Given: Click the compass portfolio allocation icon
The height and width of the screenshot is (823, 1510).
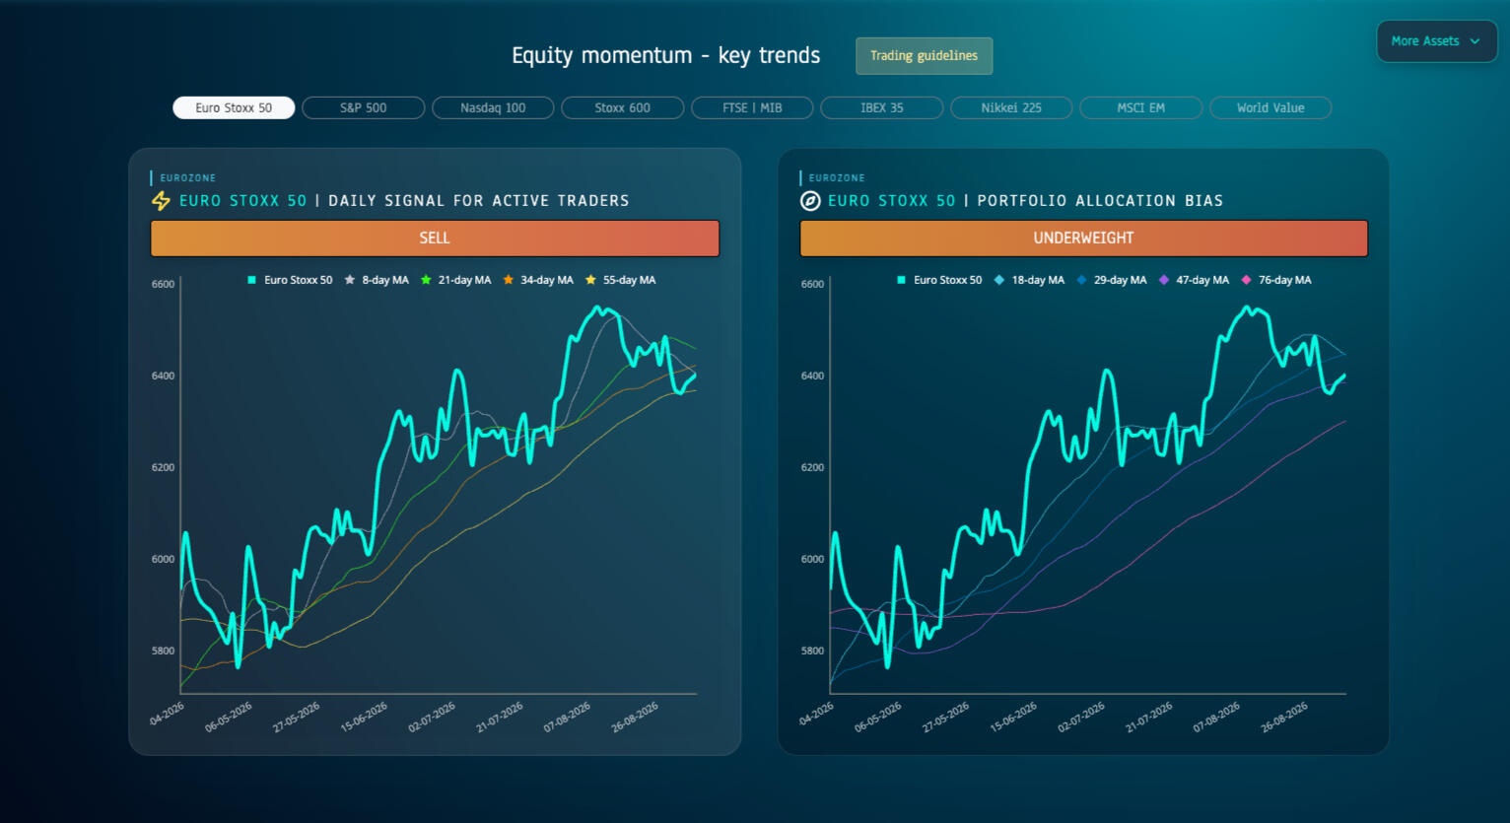Looking at the screenshot, I should (810, 201).
